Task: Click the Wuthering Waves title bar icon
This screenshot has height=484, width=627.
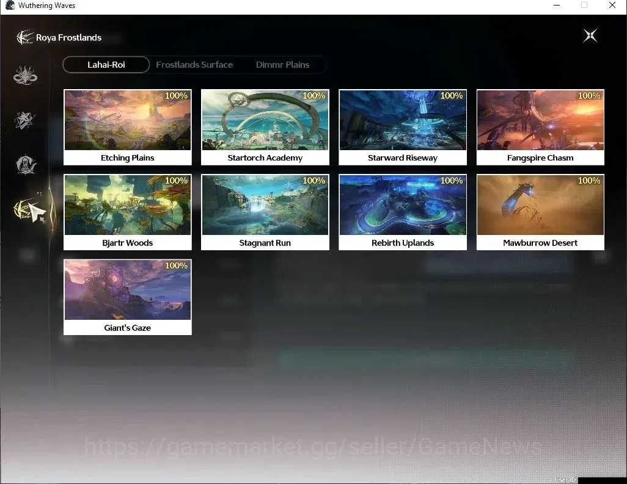Action: [x=10, y=5]
